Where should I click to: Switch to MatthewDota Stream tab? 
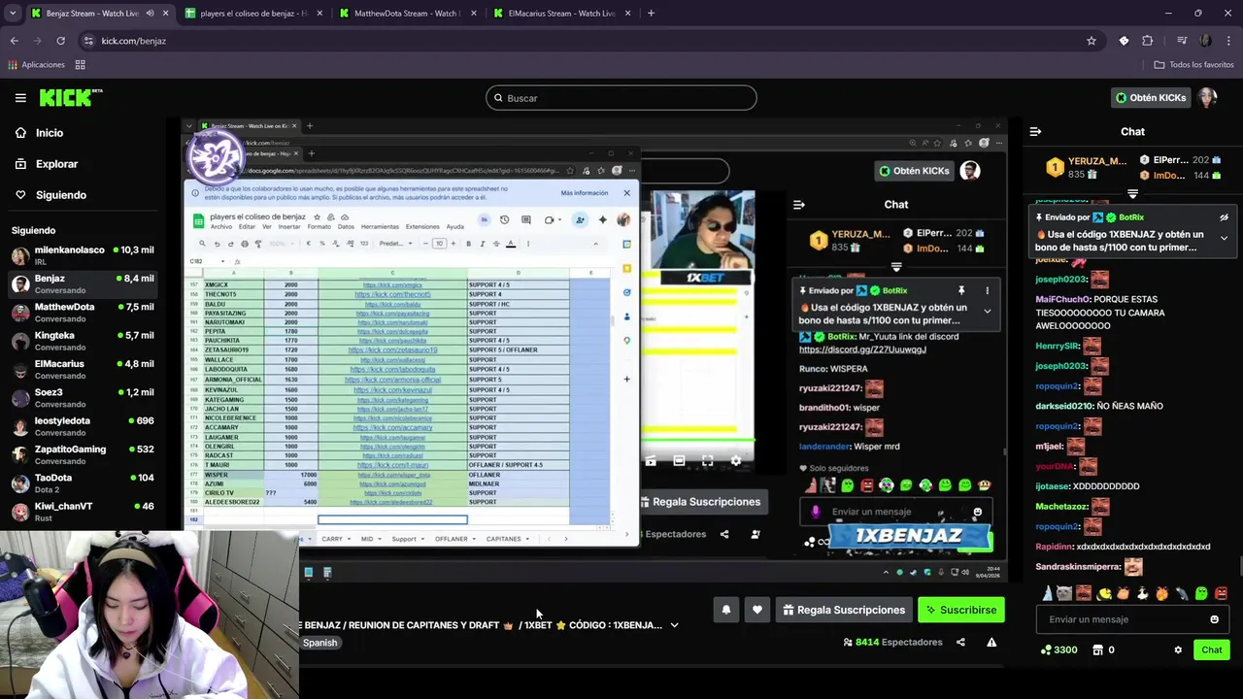pos(406,14)
